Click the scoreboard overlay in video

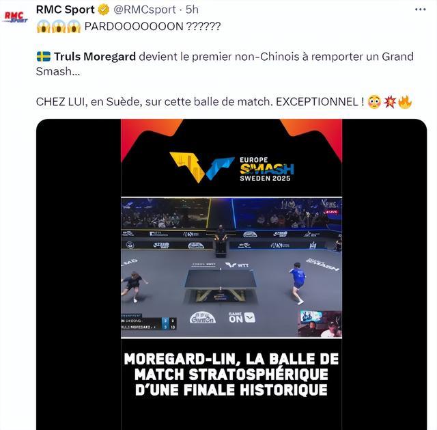coord(149,323)
